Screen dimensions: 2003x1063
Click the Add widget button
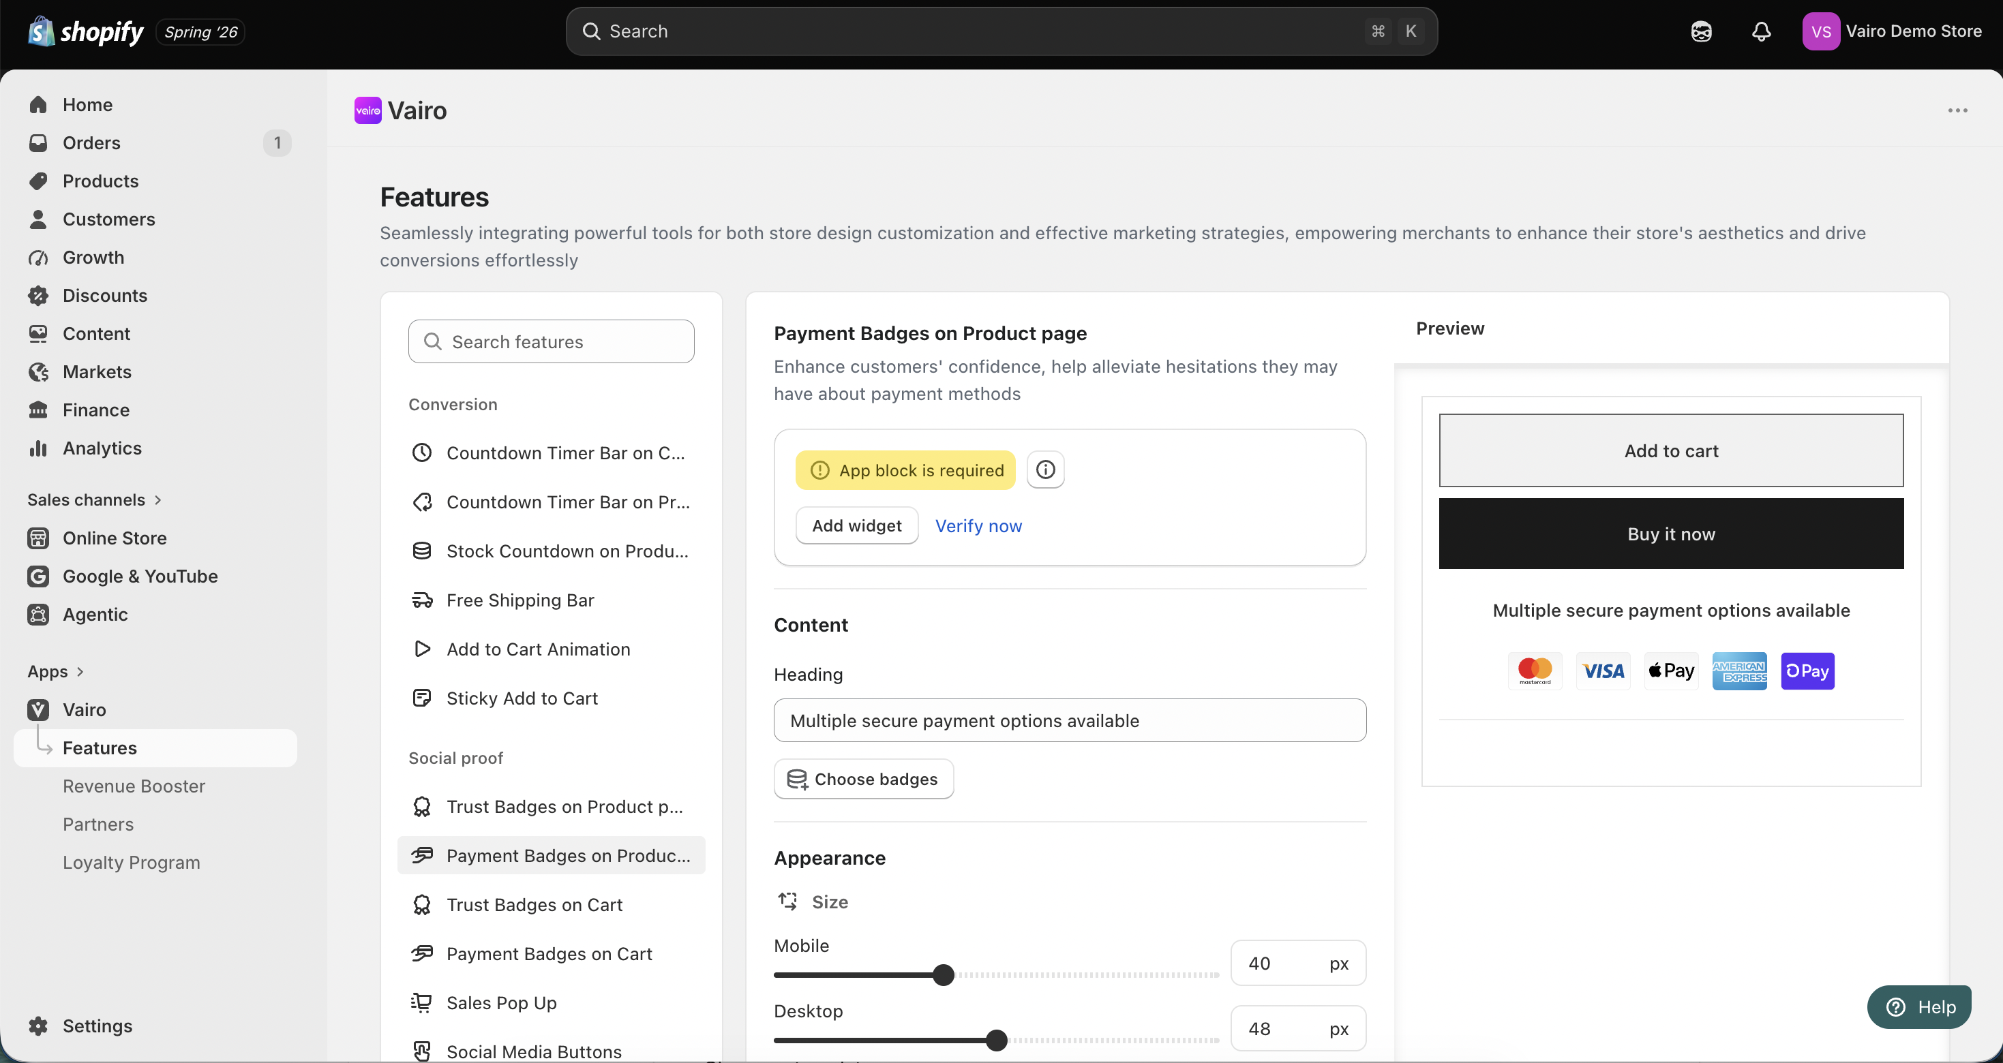[857, 526]
